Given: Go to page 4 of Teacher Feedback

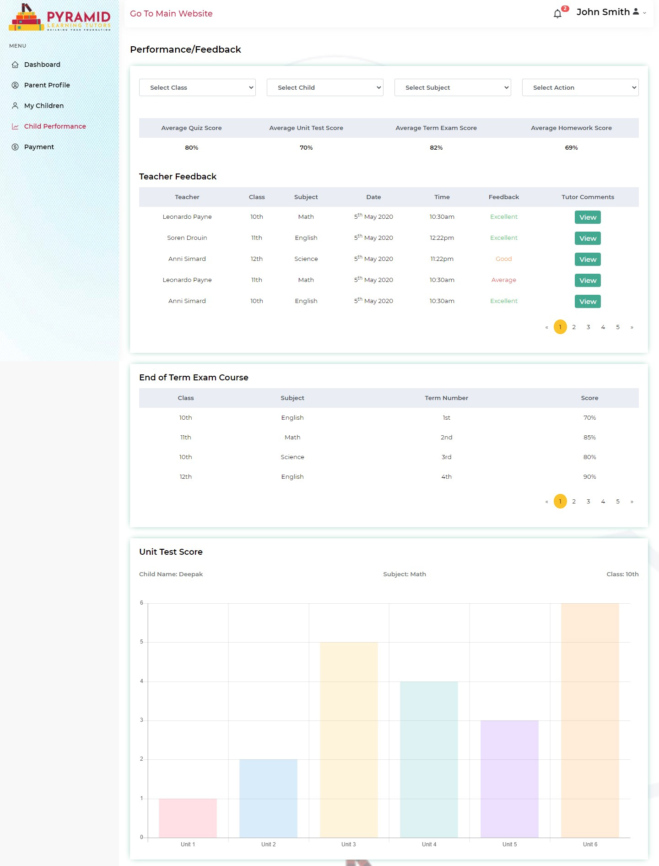Looking at the screenshot, I should click(x=603, y=327).
